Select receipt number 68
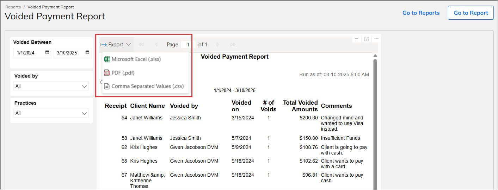 pos(124,161)
